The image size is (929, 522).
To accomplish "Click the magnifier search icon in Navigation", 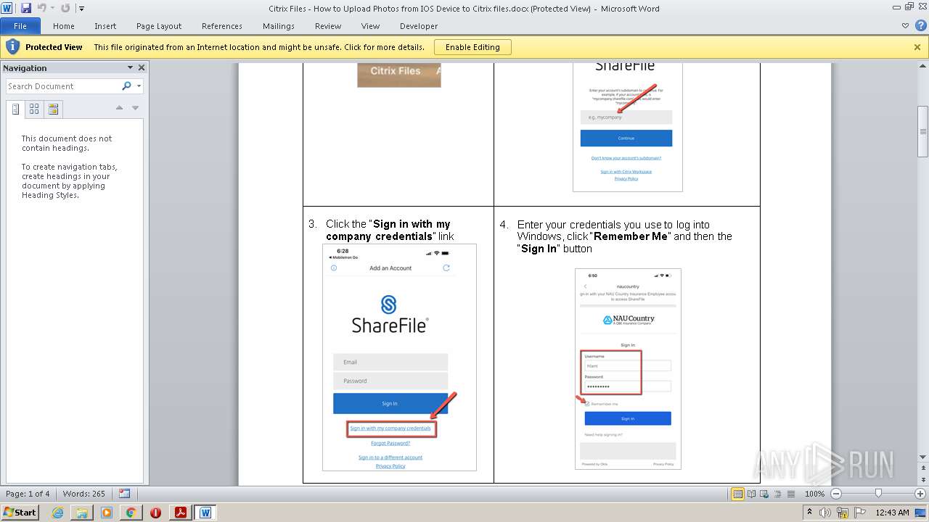I will click(127, 86).
